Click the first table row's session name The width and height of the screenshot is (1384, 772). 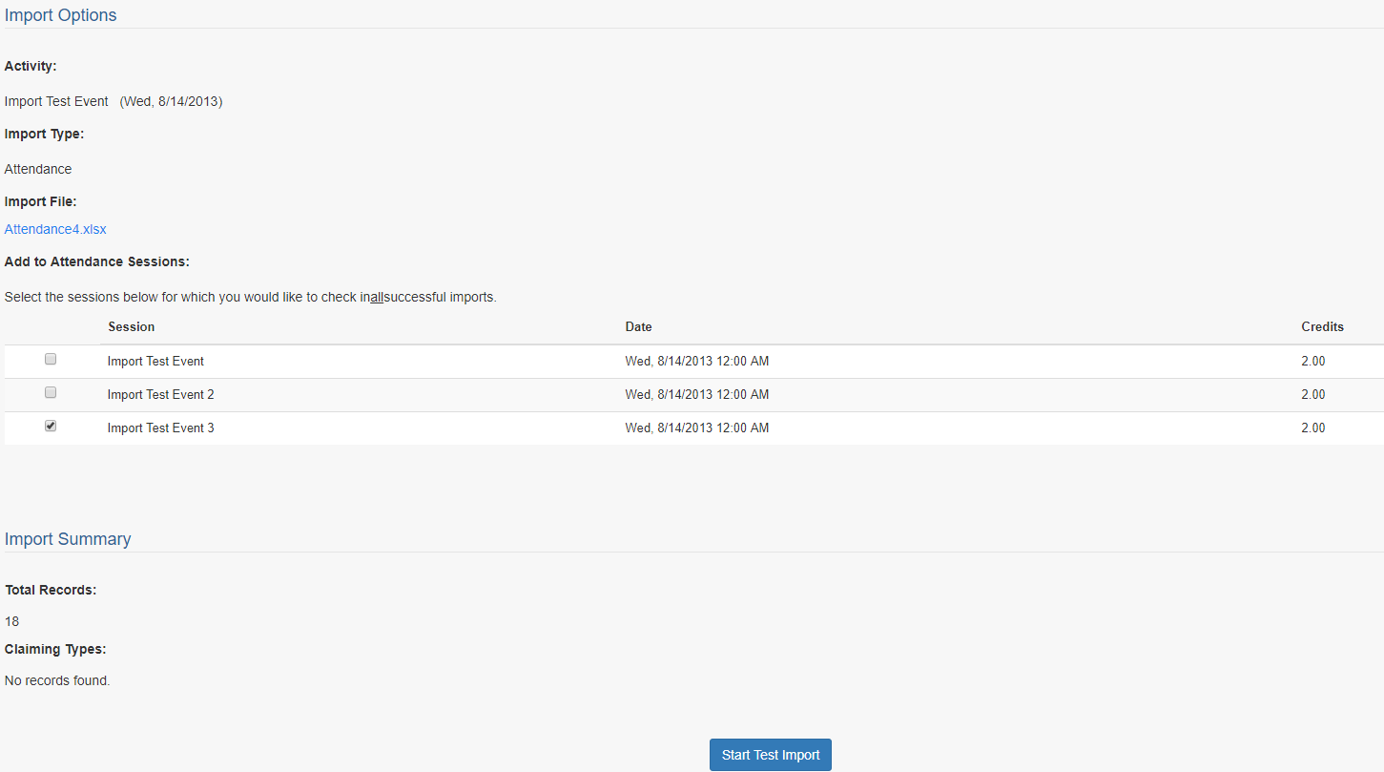[x=155, y=362]
